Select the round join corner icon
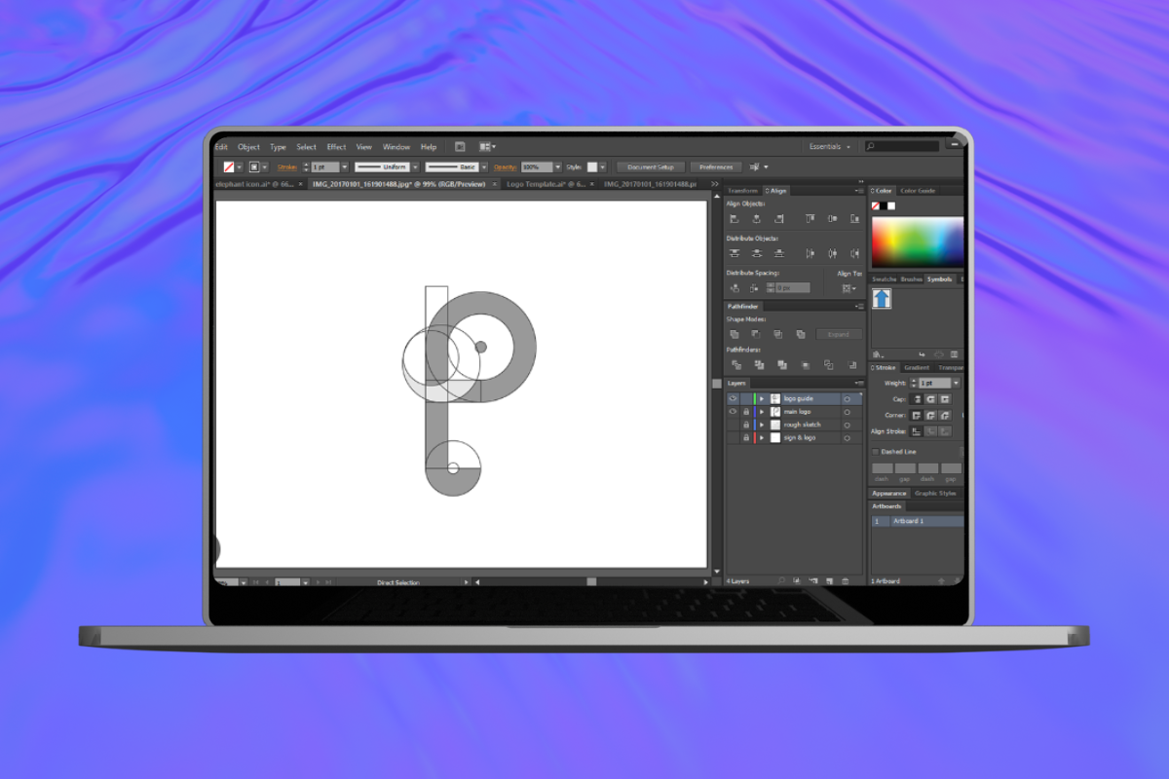The image size is (1169, 779). click(x=930, y=415)
